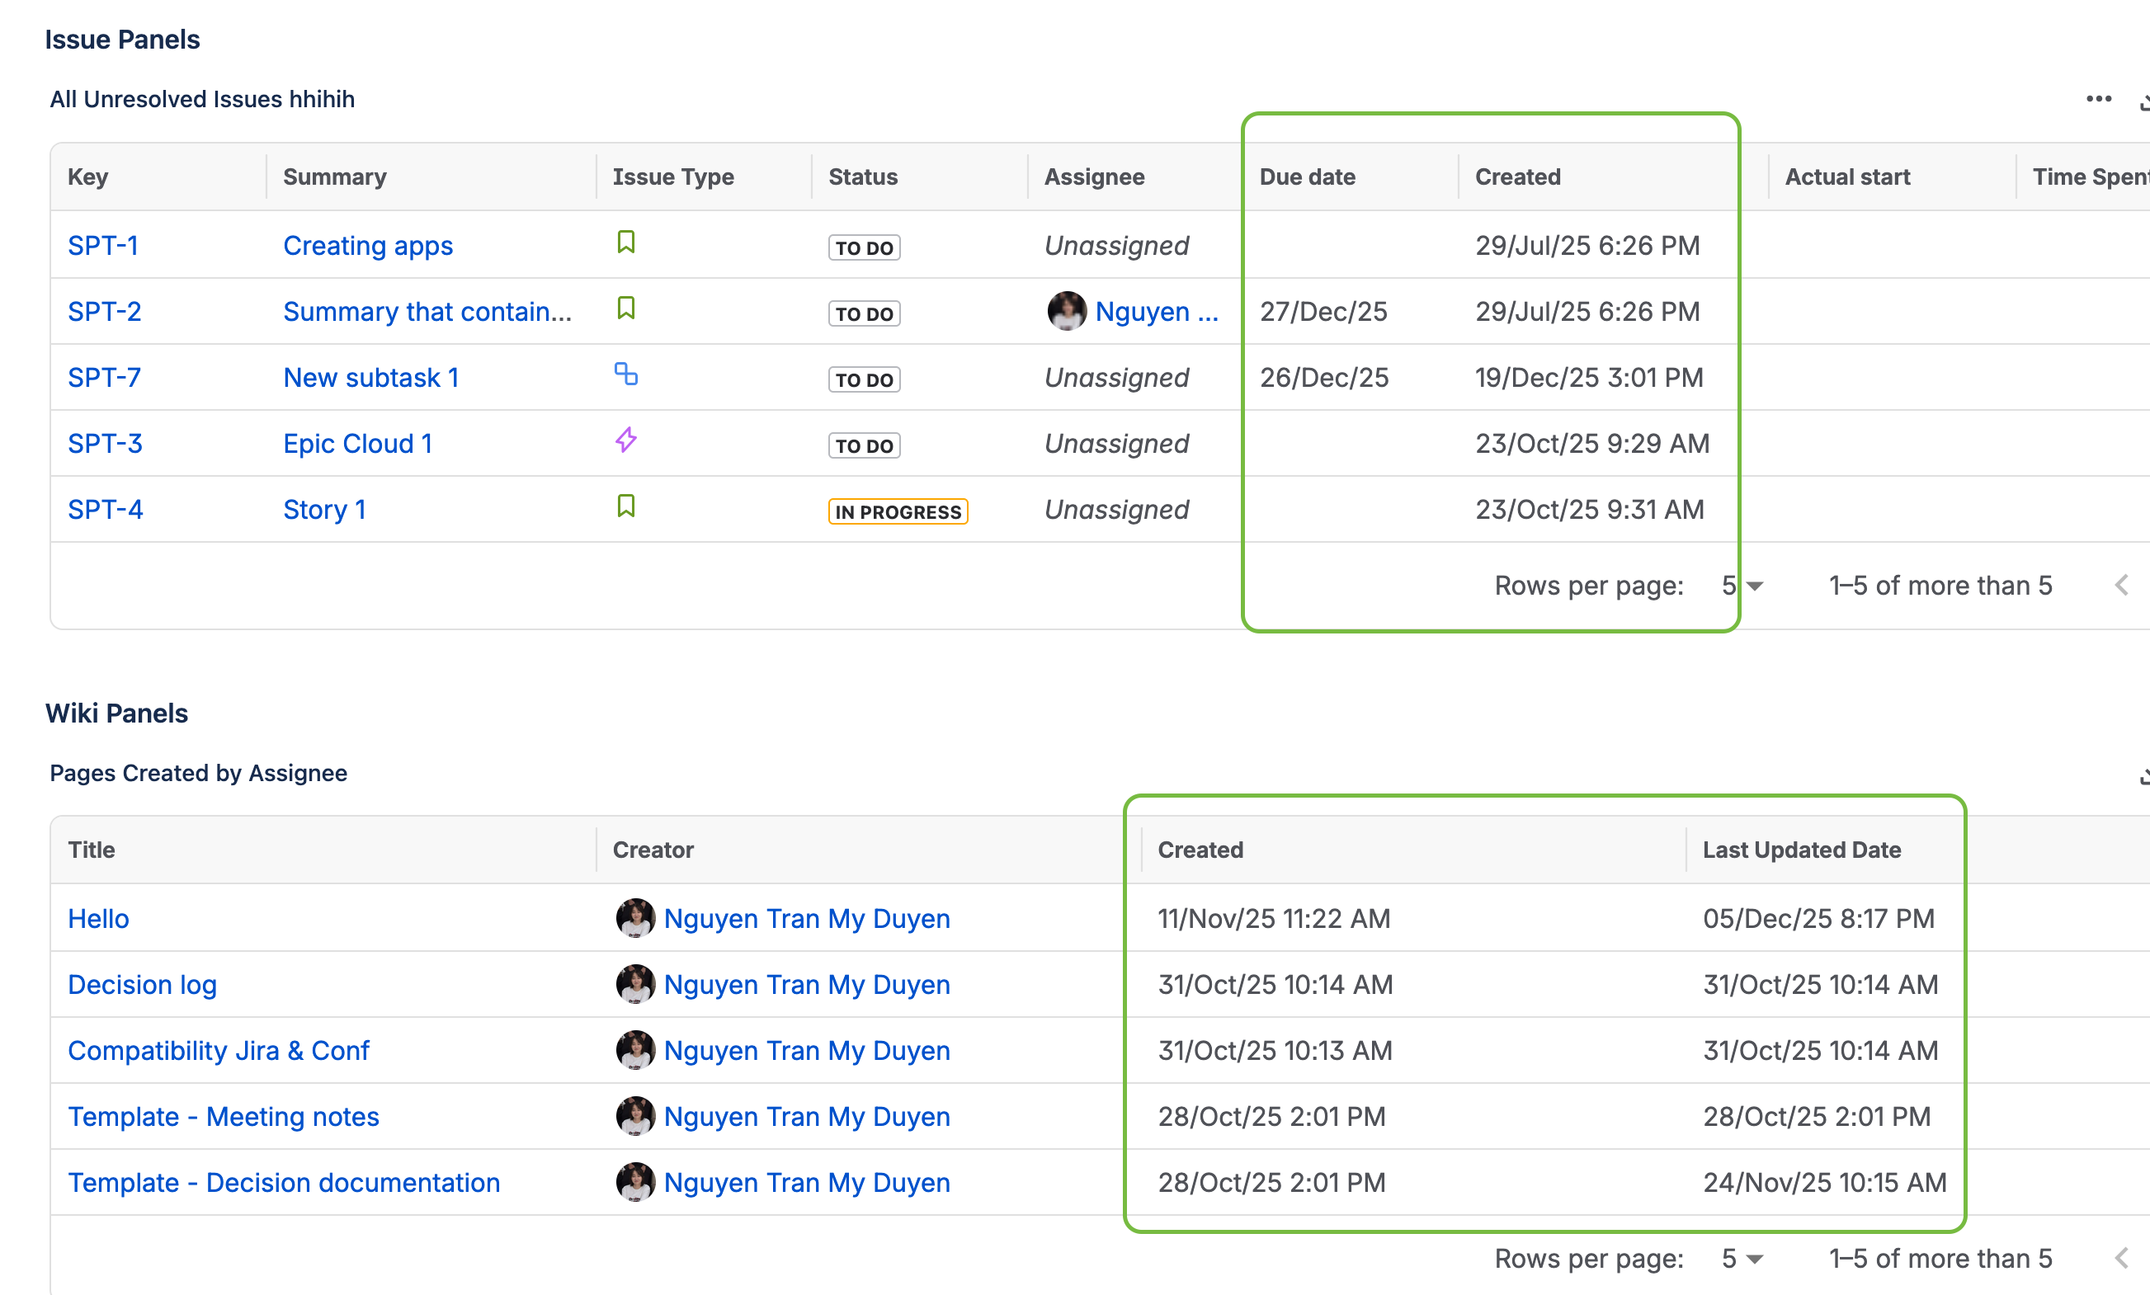
Task: Sort the issue table by the Due date header
Action: [1307, 177]
